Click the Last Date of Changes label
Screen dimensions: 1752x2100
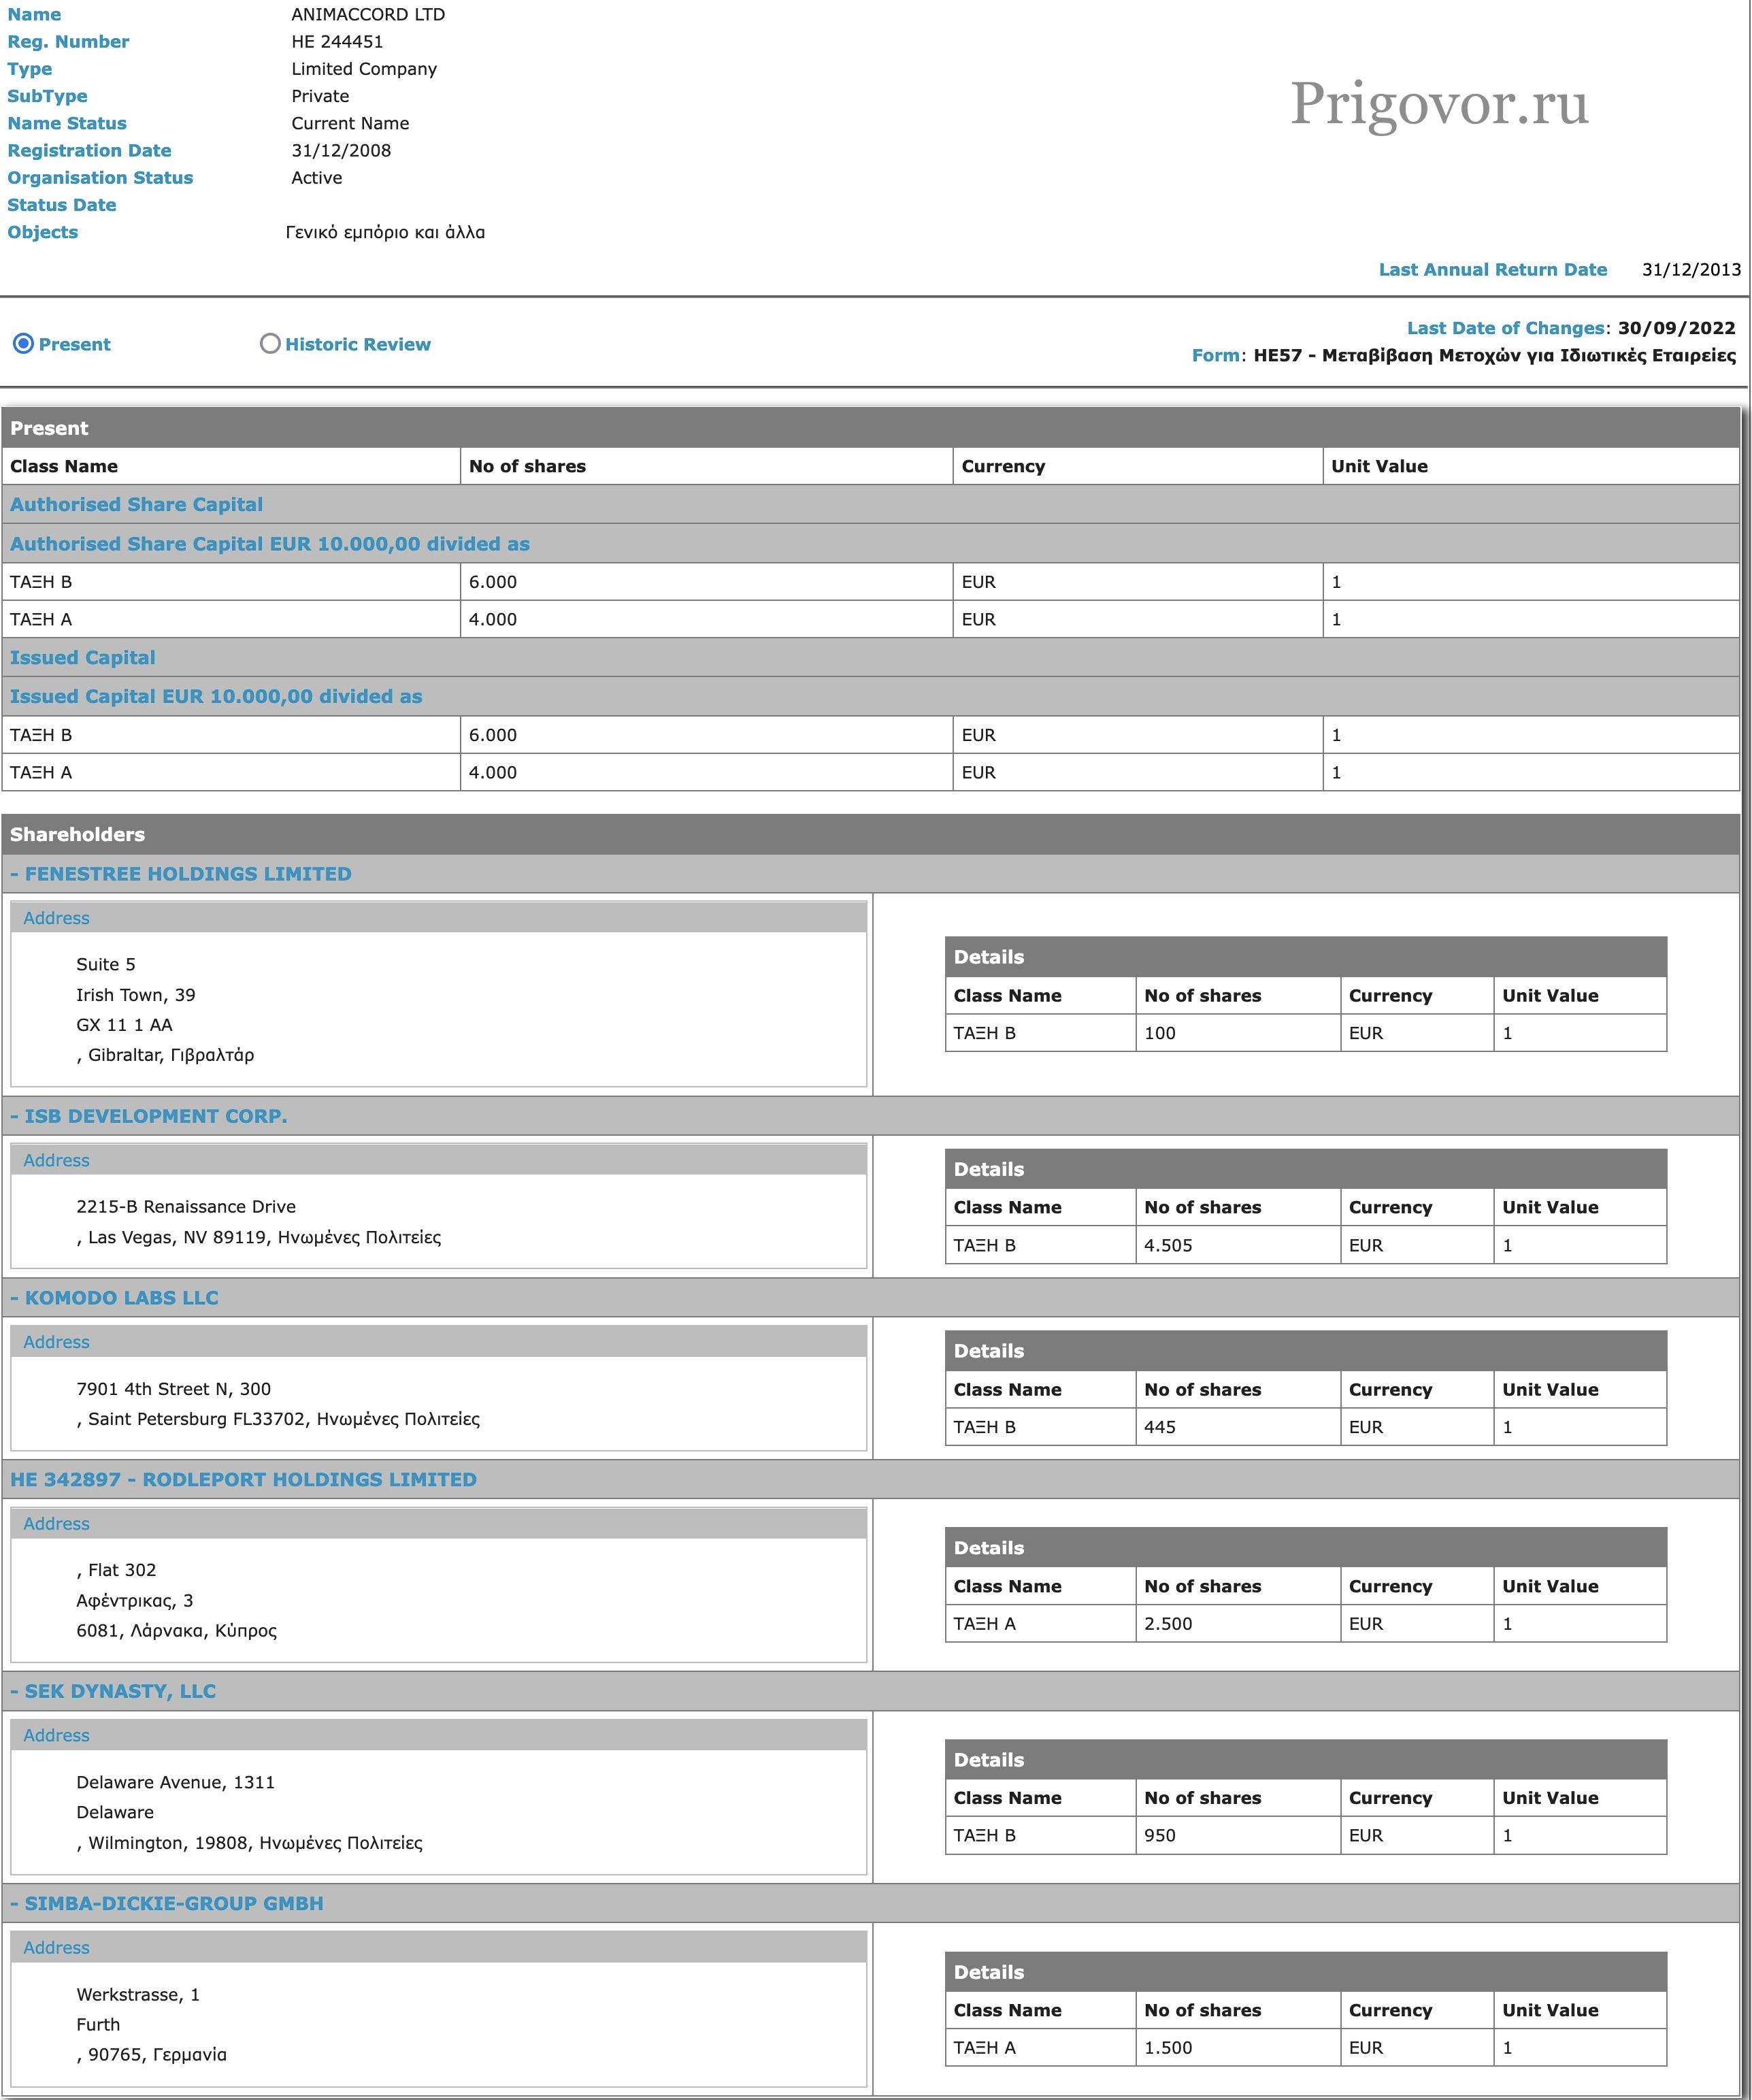point(1505,328)
